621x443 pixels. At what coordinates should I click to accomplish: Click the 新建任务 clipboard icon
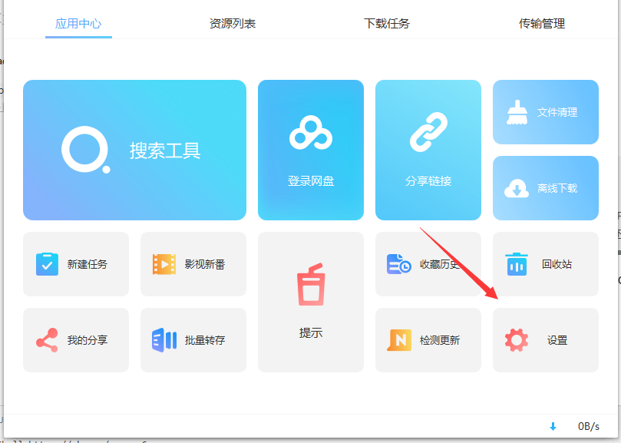point(48,264)
